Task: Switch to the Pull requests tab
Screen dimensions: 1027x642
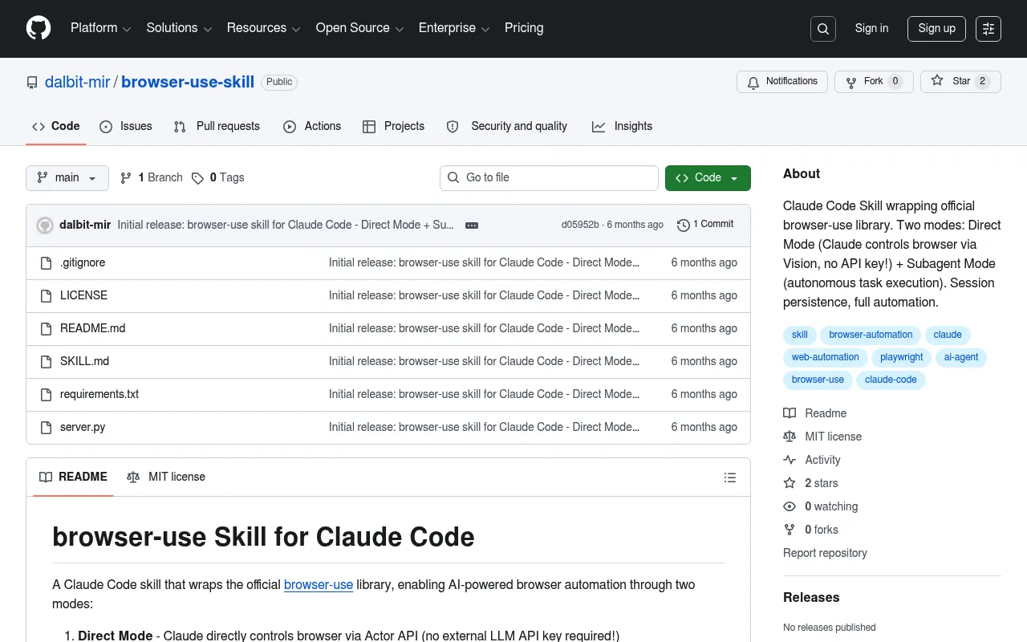Action: tap(217, 127)
